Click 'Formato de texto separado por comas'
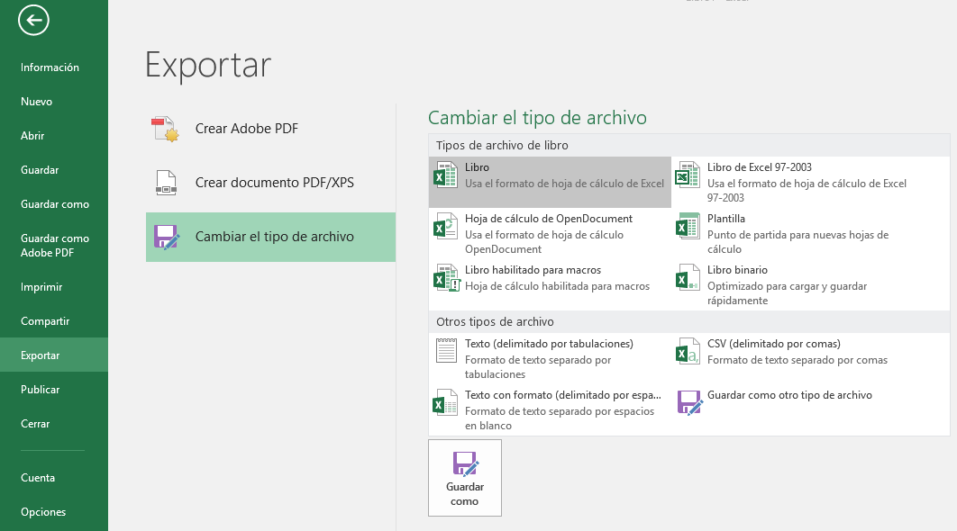Screen dimensions: 957x531 pos(797,360)
